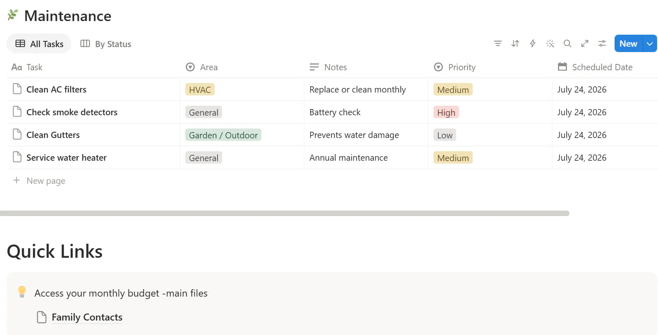Open the Priority column header menu

point(455,67)
